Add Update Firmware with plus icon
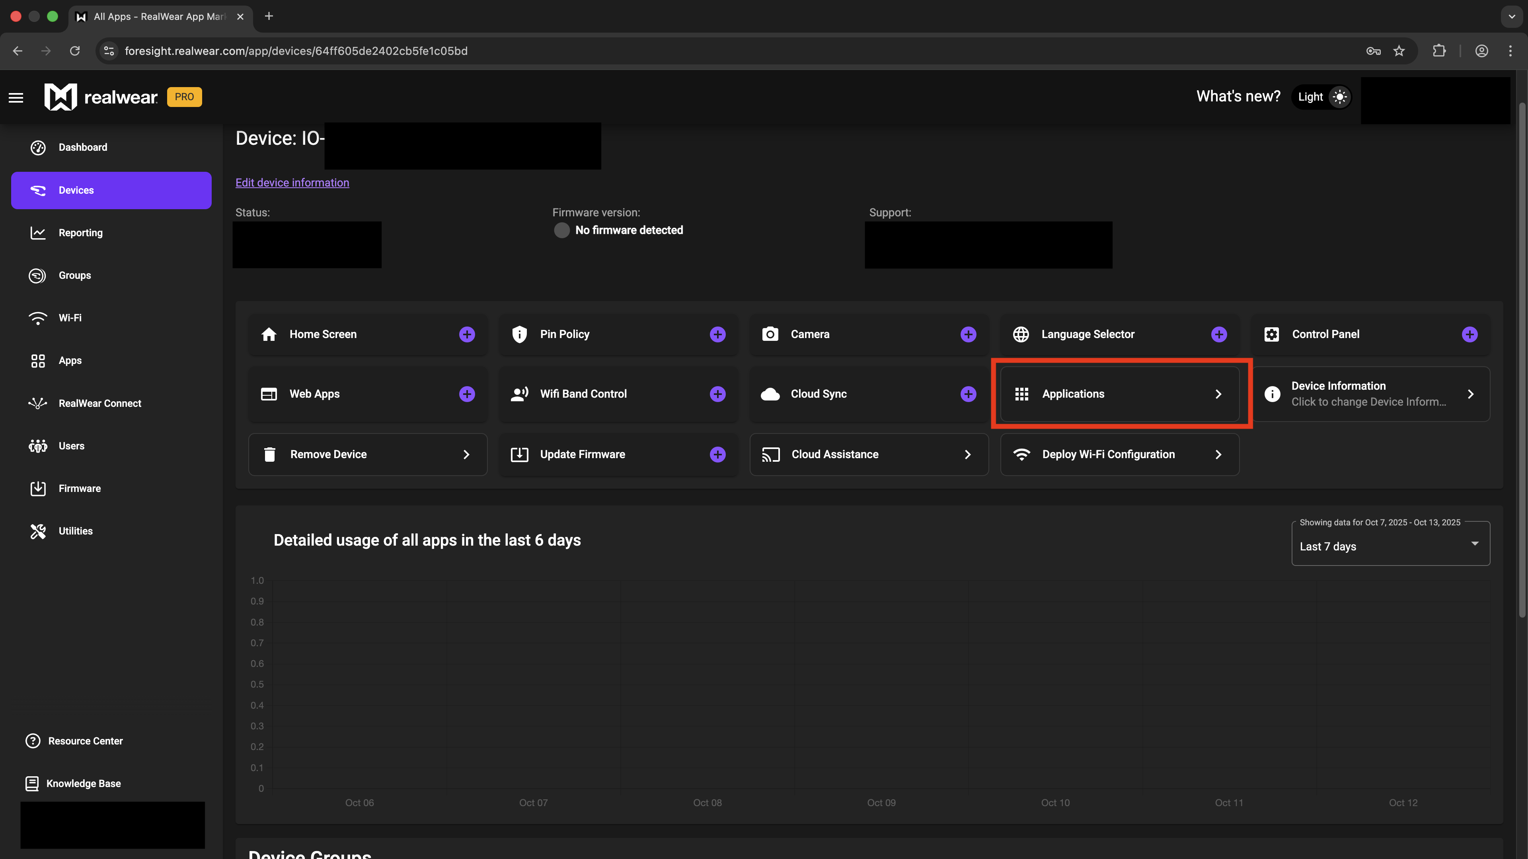 (718, 455)
